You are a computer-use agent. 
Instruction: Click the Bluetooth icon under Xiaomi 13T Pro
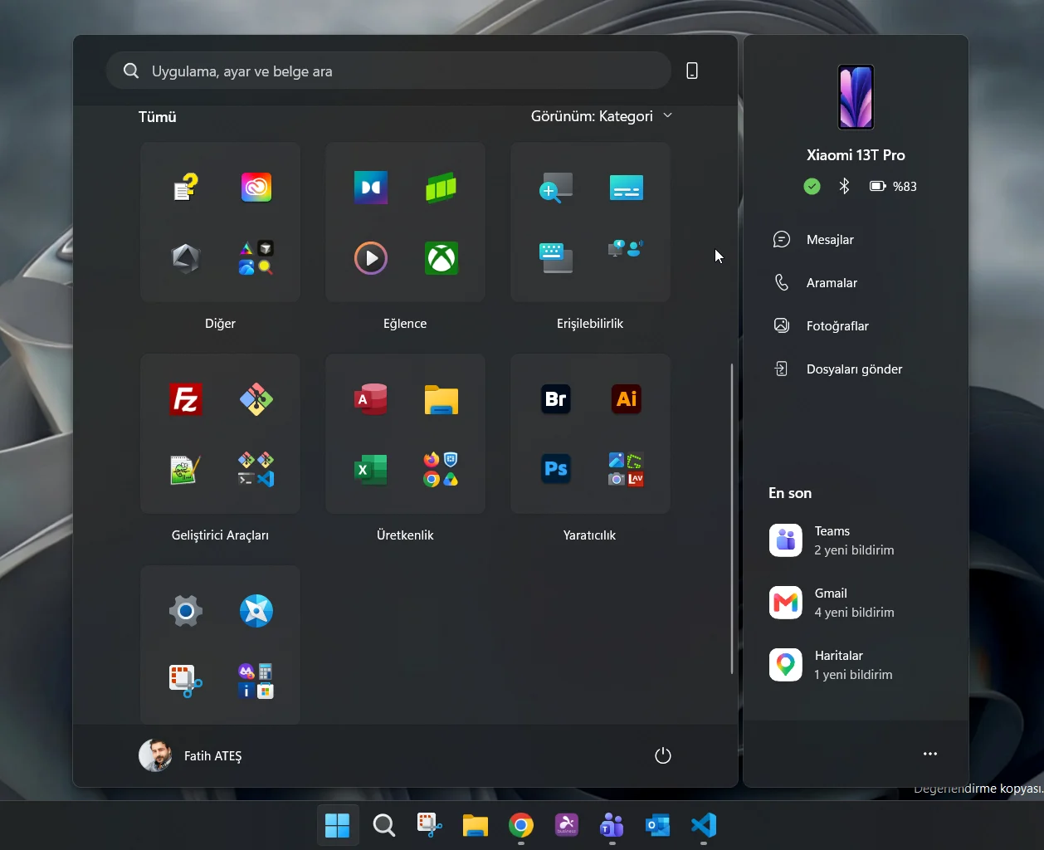(x=844, y=186)
